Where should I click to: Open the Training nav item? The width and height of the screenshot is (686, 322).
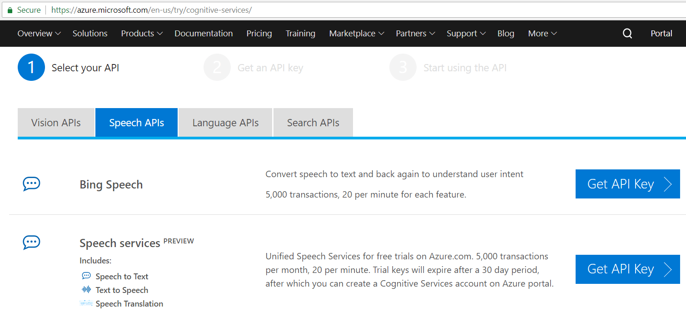pos(300,34)
